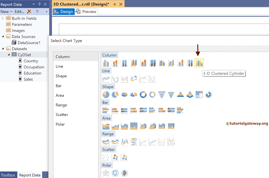The width and height of the screenshot is (269, 178).
Task: Select the 3-D Radar chart icon
Action: click(x=124, y=173)
